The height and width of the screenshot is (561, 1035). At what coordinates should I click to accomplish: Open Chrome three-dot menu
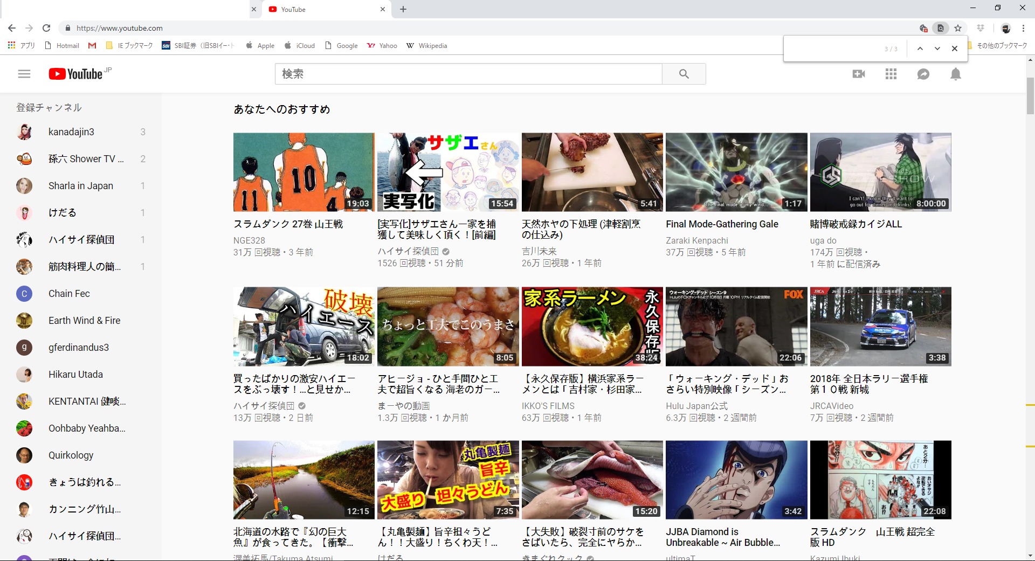pyautogui.click(x=1024, y=28)
